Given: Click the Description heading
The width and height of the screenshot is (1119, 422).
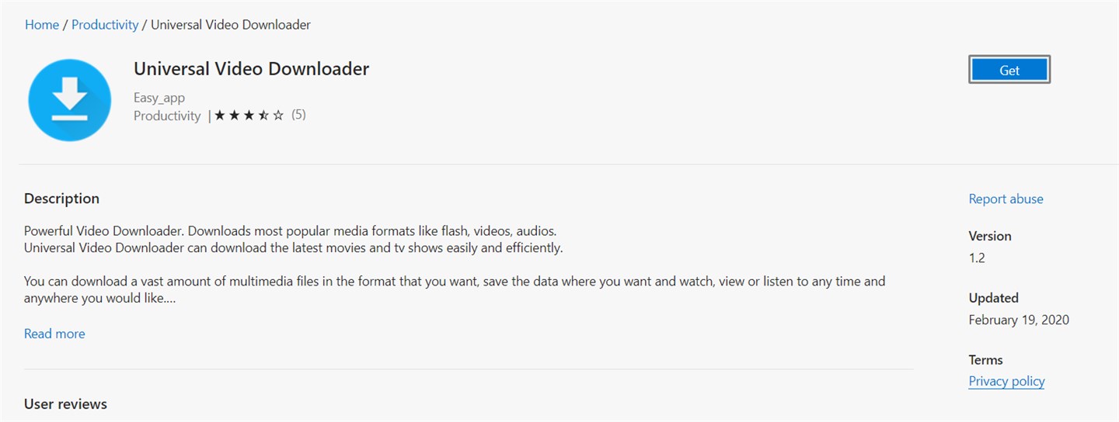Looking at the screenshot, I should click(x=61, y=199).
